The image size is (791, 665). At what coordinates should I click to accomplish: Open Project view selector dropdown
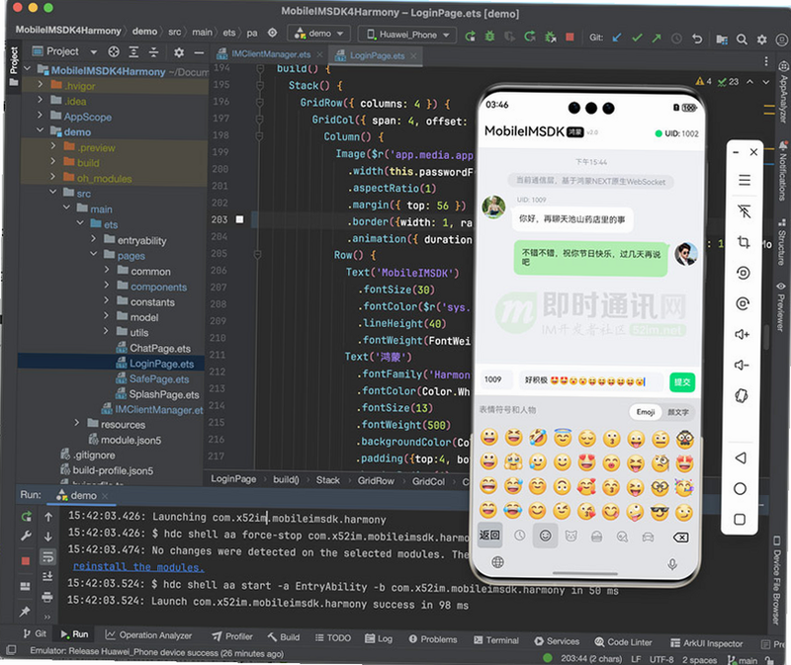point(63,51)
